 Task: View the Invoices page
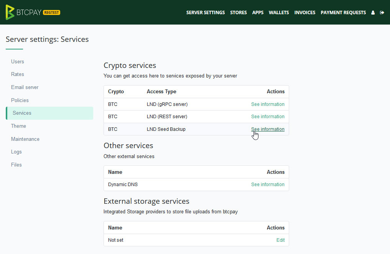click(305, 12)
